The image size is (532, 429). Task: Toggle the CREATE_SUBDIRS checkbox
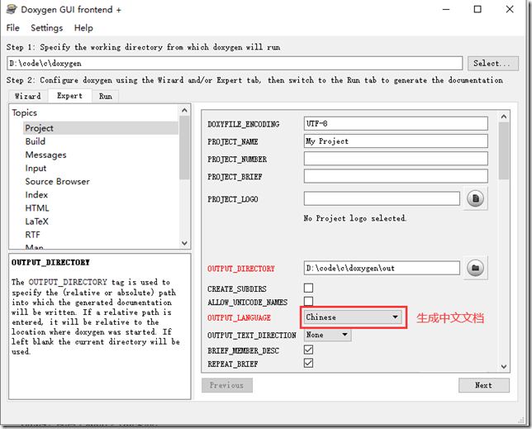[308, 288]
